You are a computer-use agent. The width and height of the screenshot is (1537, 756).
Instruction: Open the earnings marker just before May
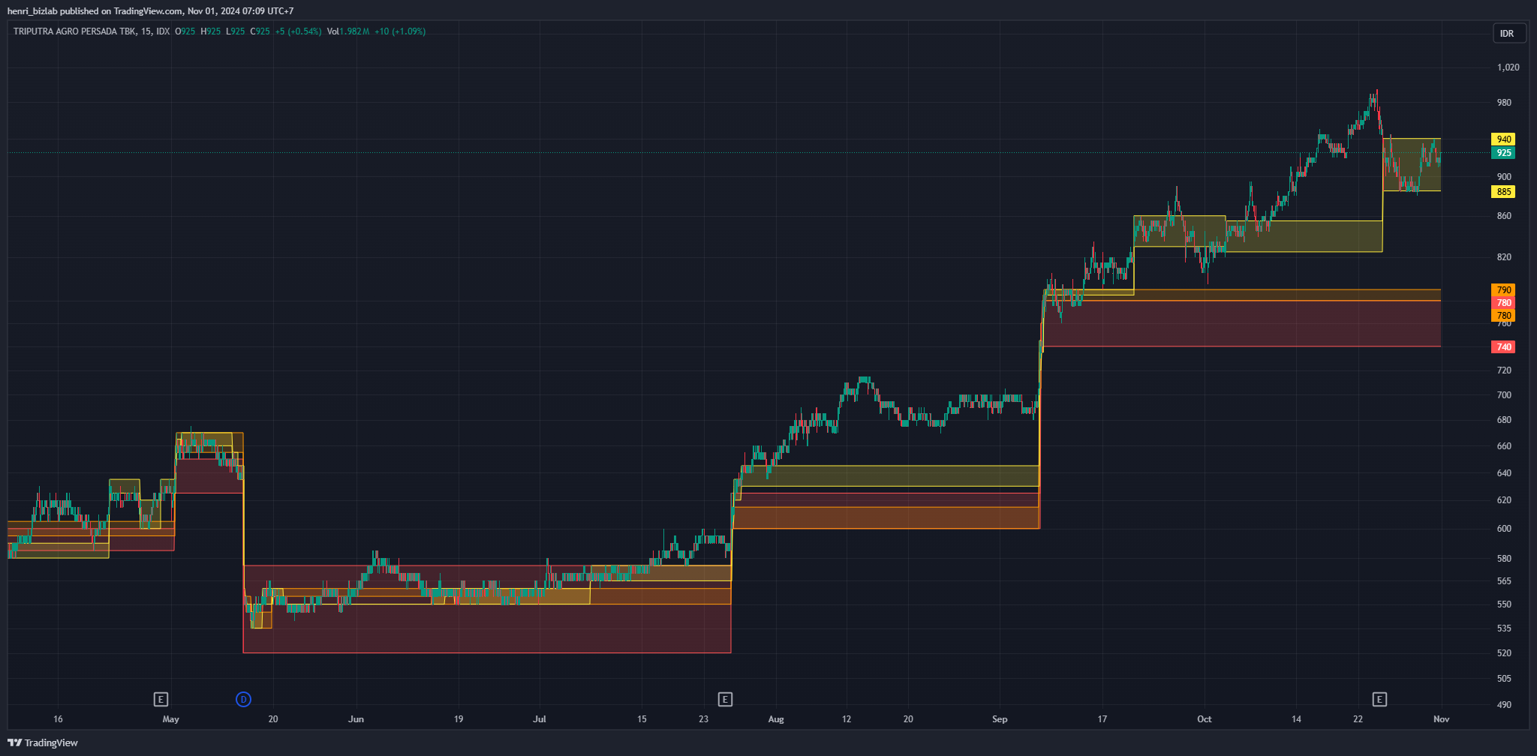point(161,700)
